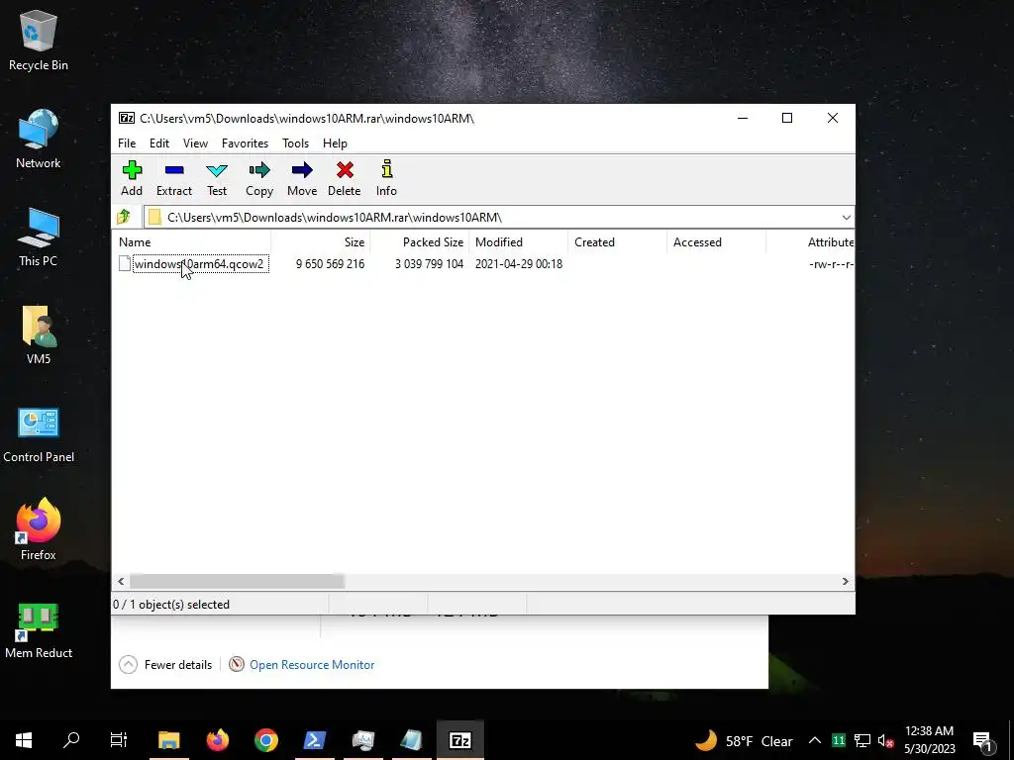Click the green Mem Reduct tray icon
The image size is (1014, 760).
coord(838,741)
